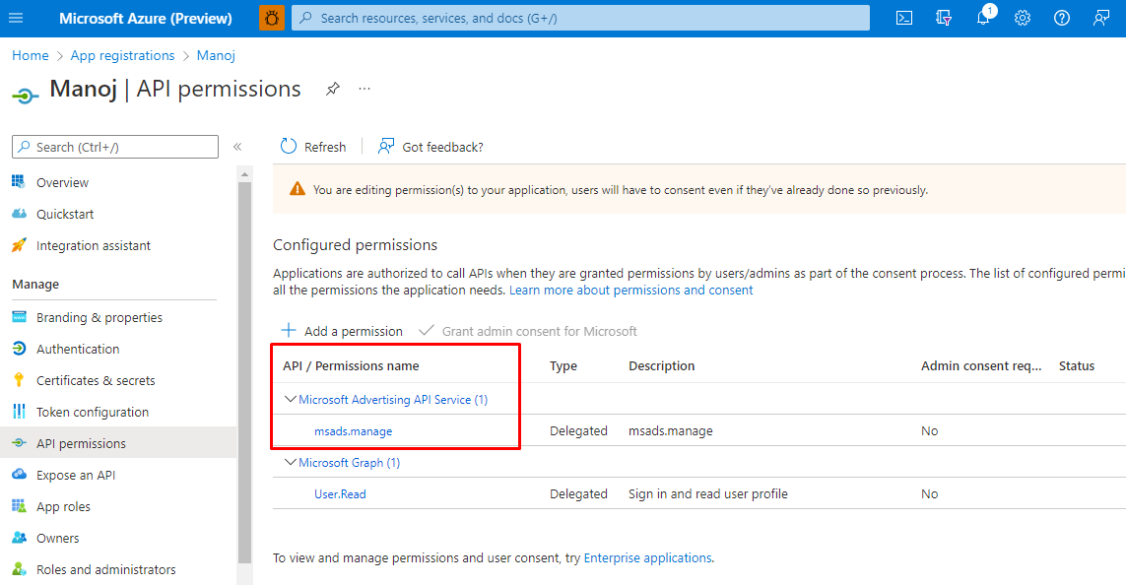
Task: Click the Branding & properties icon
Action: (19, 316)
